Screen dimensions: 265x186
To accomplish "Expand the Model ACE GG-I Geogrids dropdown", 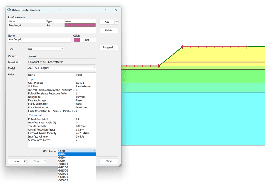I will click(62, 68).
